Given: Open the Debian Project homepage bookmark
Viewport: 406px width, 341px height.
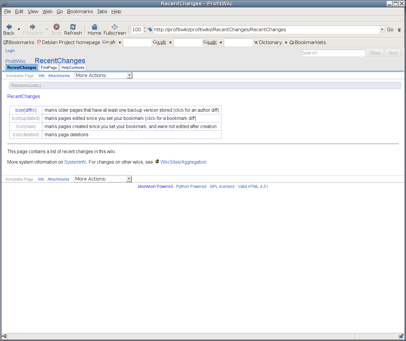Looking at the screenshot, I should point(69,42).
